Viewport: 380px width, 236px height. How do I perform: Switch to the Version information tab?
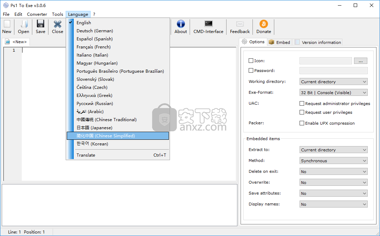tap(317, 42)
